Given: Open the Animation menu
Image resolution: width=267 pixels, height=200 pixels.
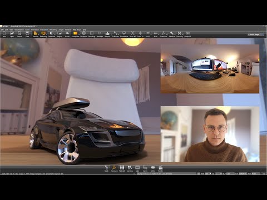Looking at the screenshot, I should (35, 29).
